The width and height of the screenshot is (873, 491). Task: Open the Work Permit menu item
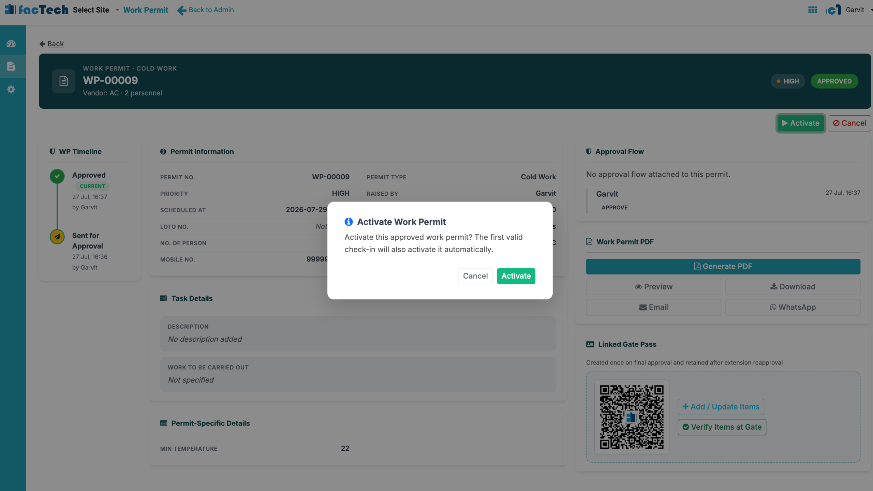pyautogui.click(x=146, y=10)
